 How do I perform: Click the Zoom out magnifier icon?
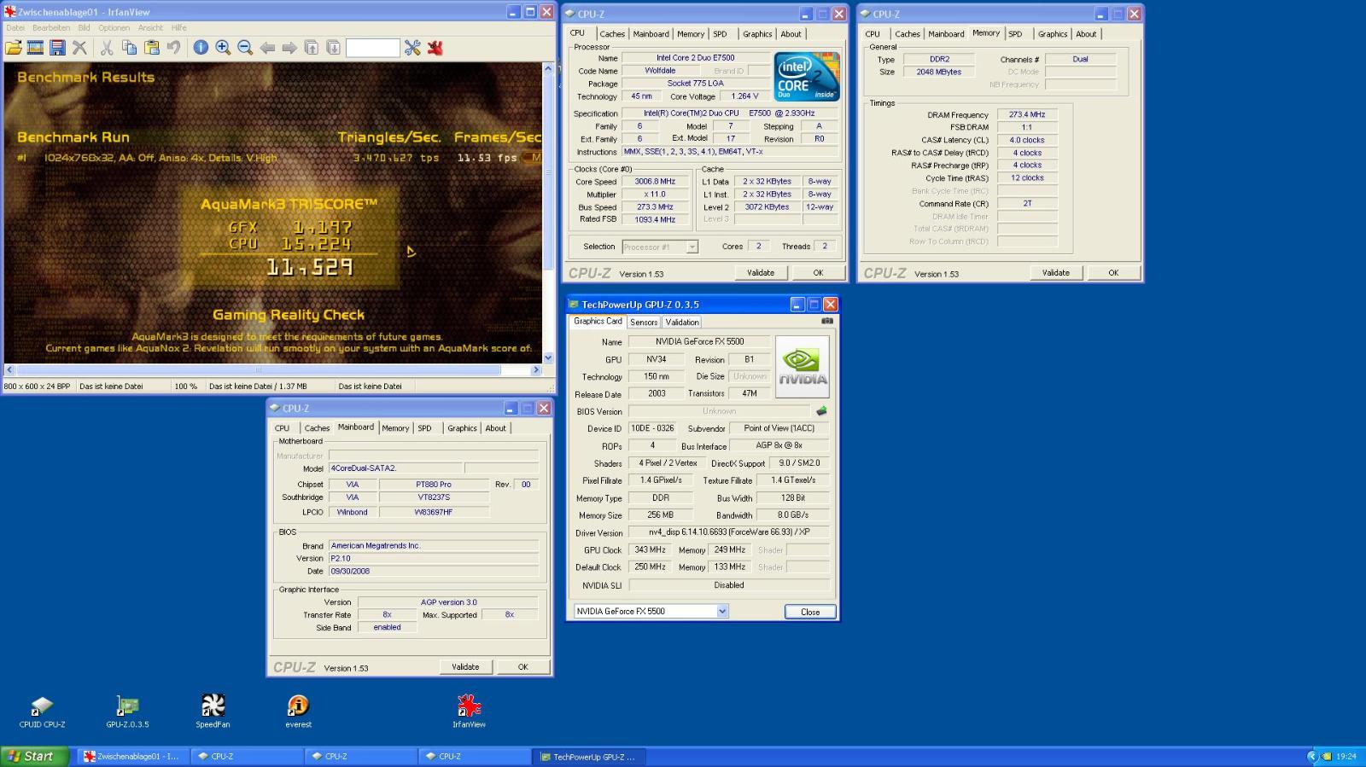(245, 48)
